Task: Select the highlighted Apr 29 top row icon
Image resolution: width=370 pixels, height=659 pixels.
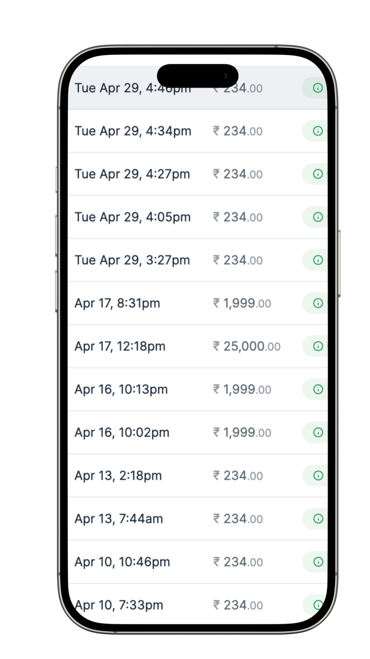Action: 318,88
